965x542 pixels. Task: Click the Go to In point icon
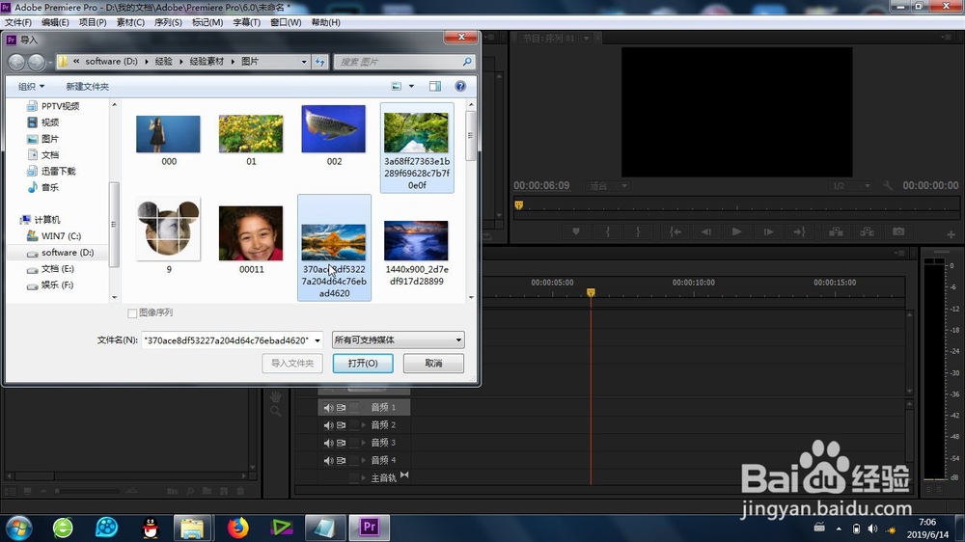pyautogui.click(x=675, y=231)
